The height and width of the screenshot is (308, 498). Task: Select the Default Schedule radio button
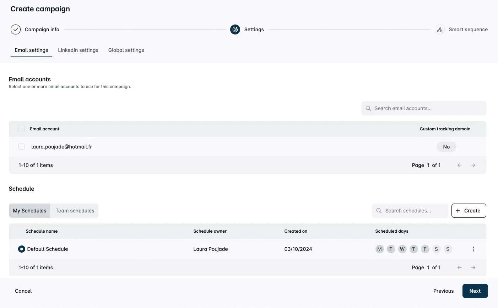(x=22, y=249)
